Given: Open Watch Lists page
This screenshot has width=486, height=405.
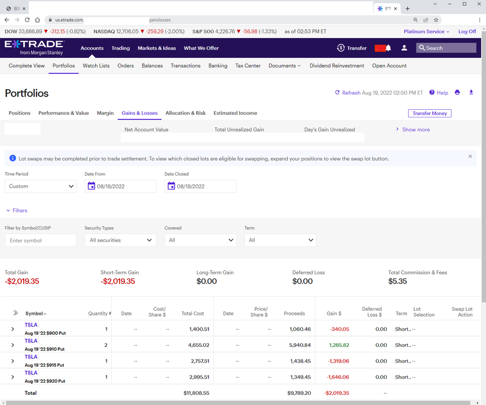Looking at the screenshot, I should pos(96,66).
